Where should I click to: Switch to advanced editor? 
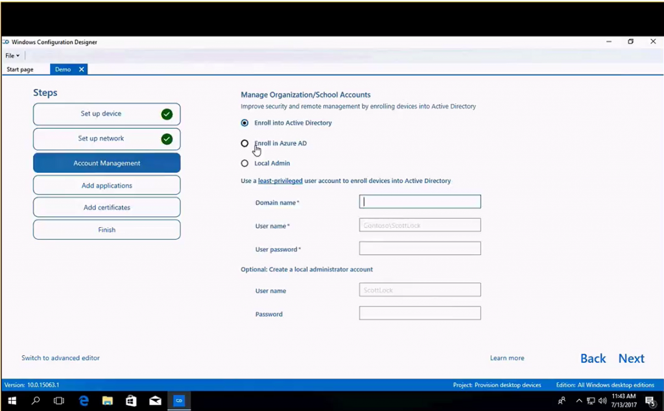click(x=60, y=358)
